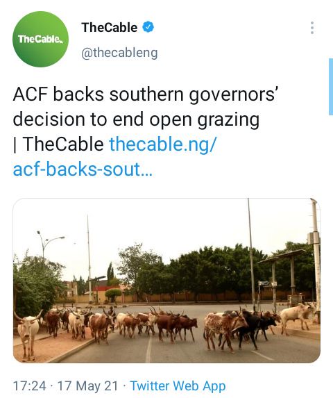Open the Twitter Web App source link

(178, 386)
